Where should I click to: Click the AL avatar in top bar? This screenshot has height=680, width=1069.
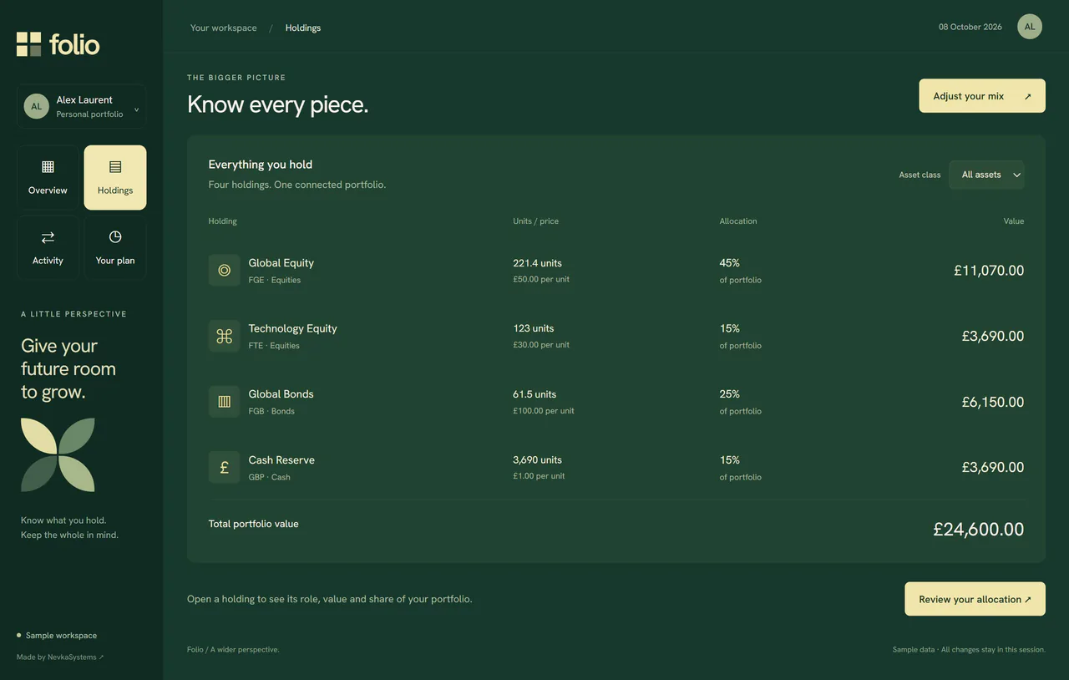[x=1030, y=27]
